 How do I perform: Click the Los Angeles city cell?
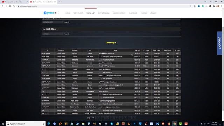(90, 91)
